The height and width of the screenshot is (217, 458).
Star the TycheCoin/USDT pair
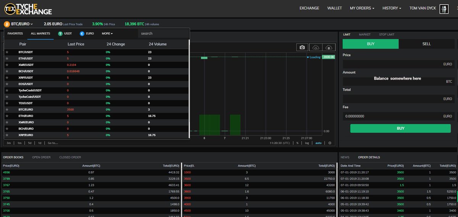coord(7,97)
